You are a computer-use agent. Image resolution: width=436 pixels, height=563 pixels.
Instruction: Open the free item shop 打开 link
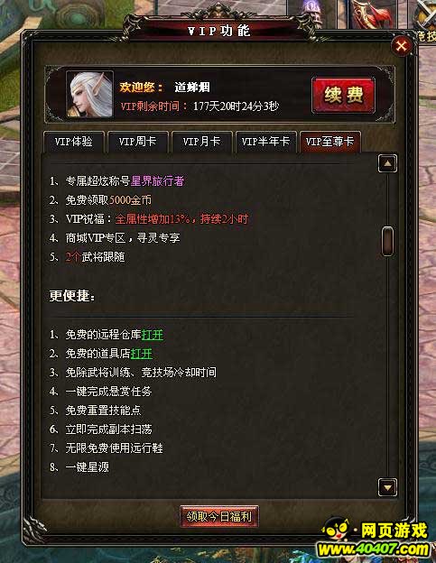click(142, 354)
